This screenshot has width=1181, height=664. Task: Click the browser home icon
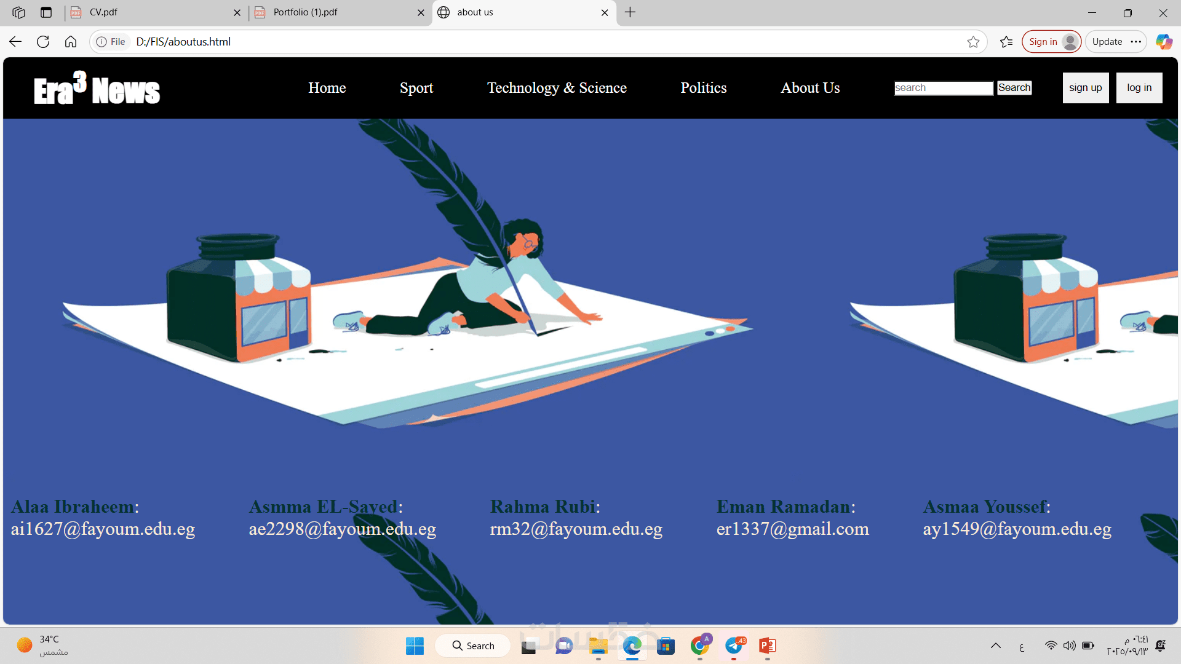coord(71,42)
